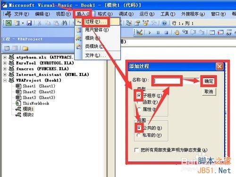Click the Step Over debug icon
The image size is (236, 177).
pos(194,32)
